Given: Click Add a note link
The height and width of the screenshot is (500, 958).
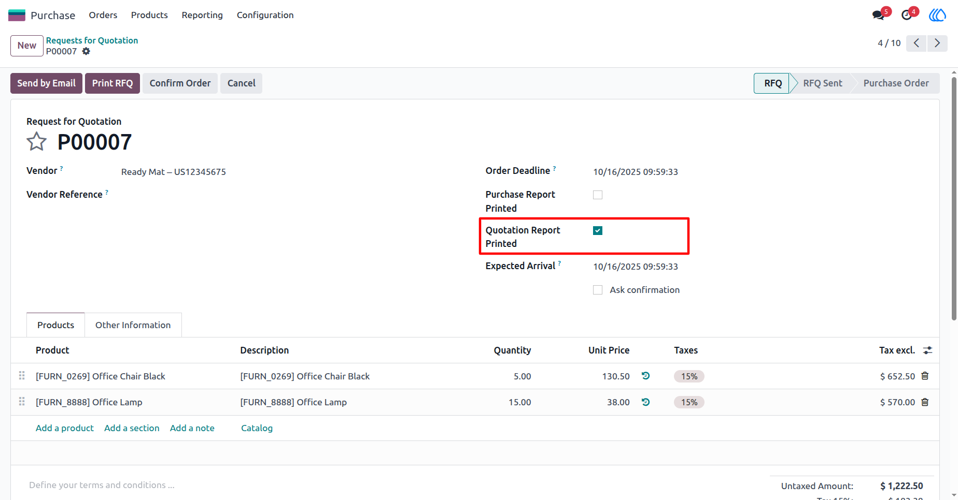Looking at the screenshot, I should (192, 428).
